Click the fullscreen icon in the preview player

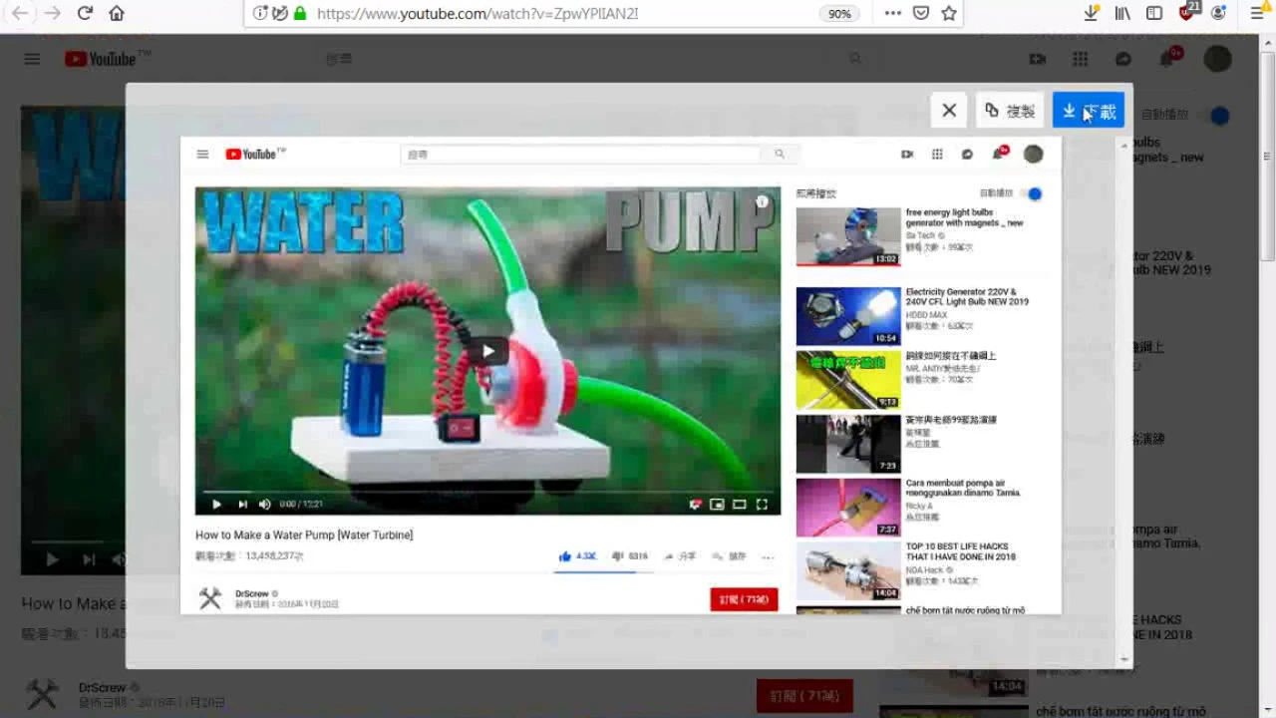click(763, 505)
